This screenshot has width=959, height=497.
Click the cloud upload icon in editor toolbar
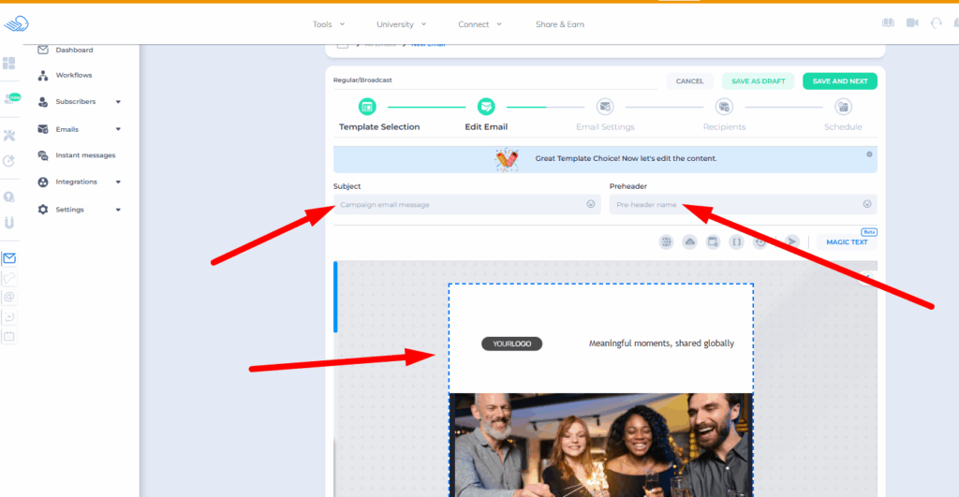click(689, 242)
